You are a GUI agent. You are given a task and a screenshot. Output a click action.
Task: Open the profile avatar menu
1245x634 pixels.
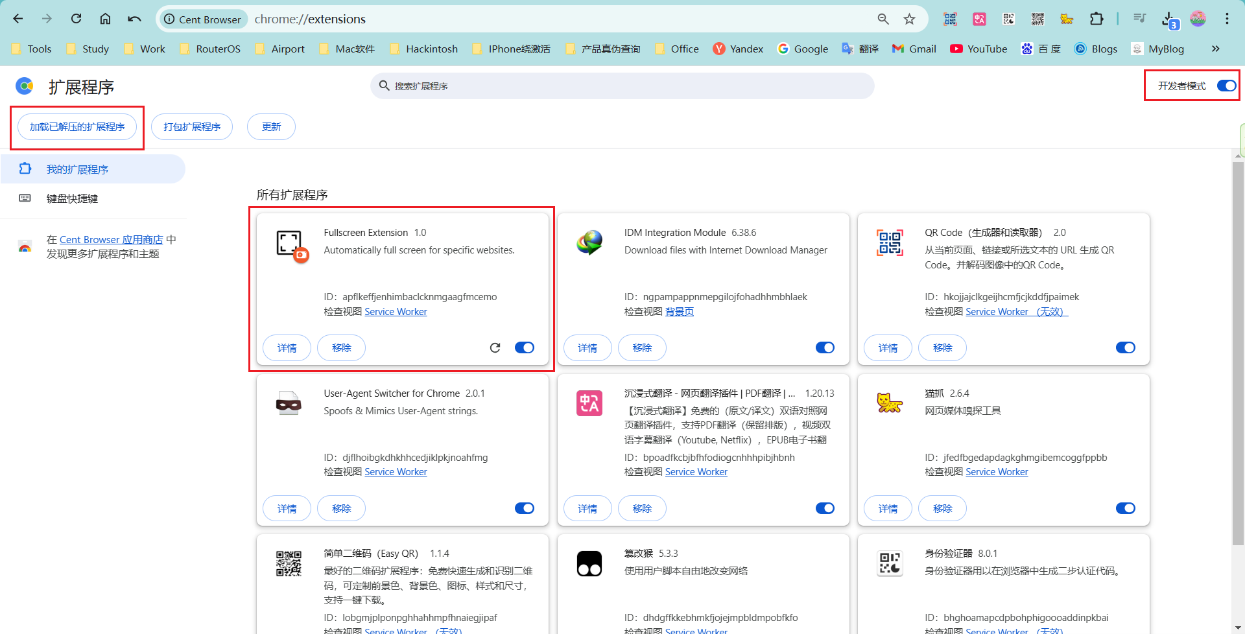[1198, 19]
